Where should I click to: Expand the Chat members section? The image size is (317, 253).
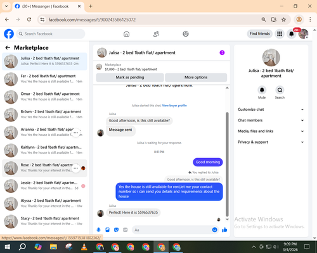point(271,120)
